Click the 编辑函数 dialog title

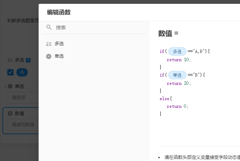[x=59, y=12]
